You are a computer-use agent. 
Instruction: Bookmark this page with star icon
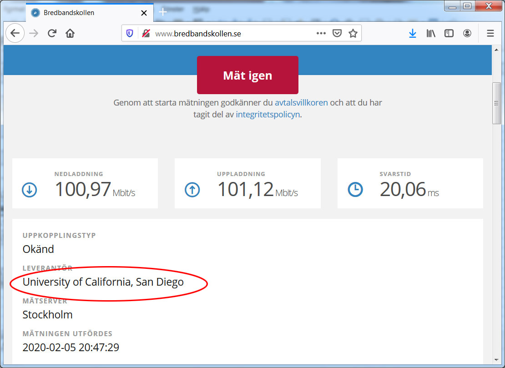tap(353, 33)
